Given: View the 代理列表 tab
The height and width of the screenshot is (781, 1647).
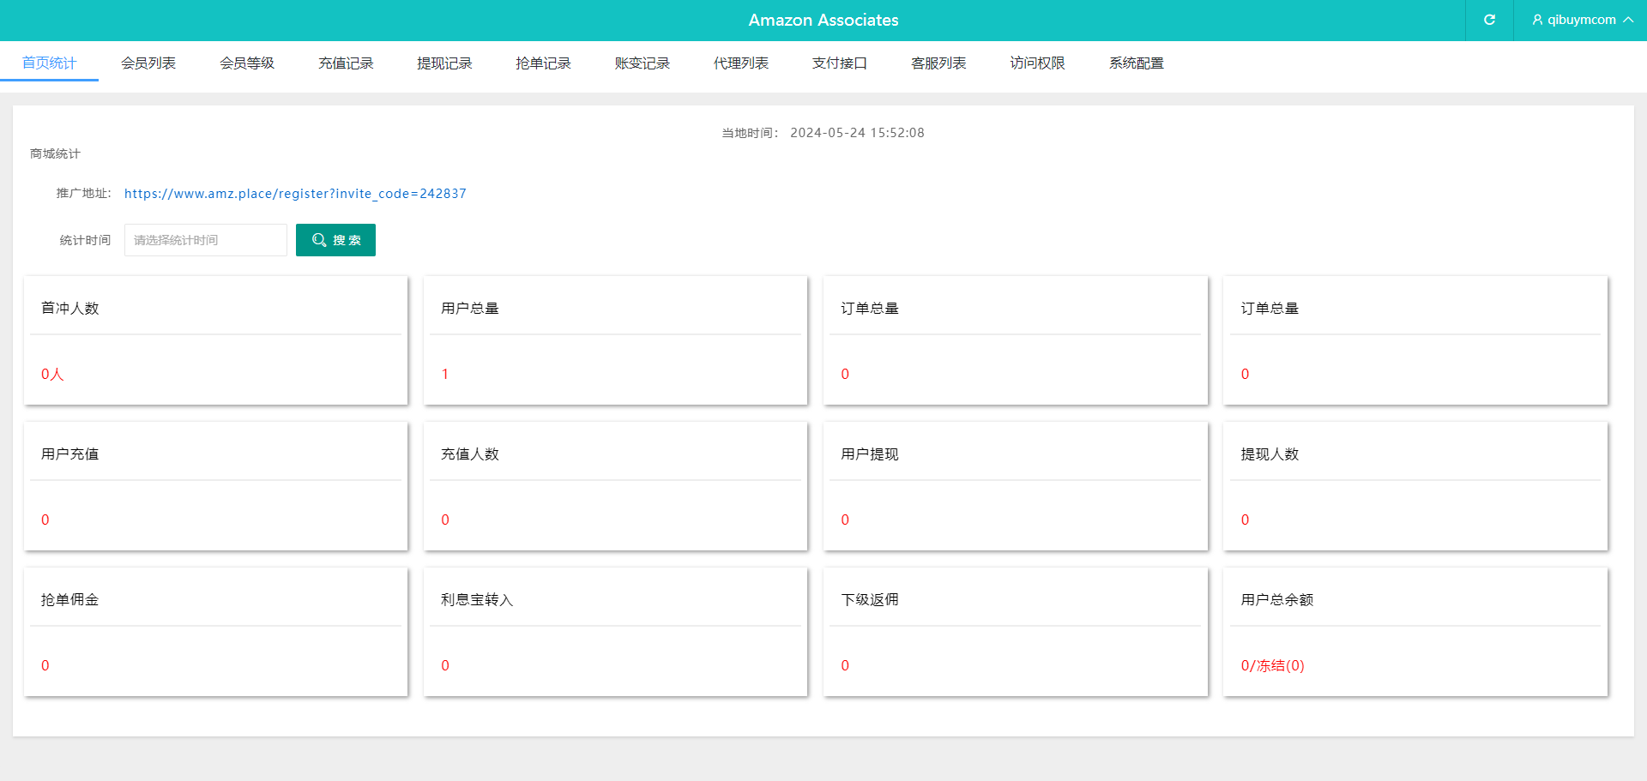Looking at the screenshot, I should click(x=741, y=63).
